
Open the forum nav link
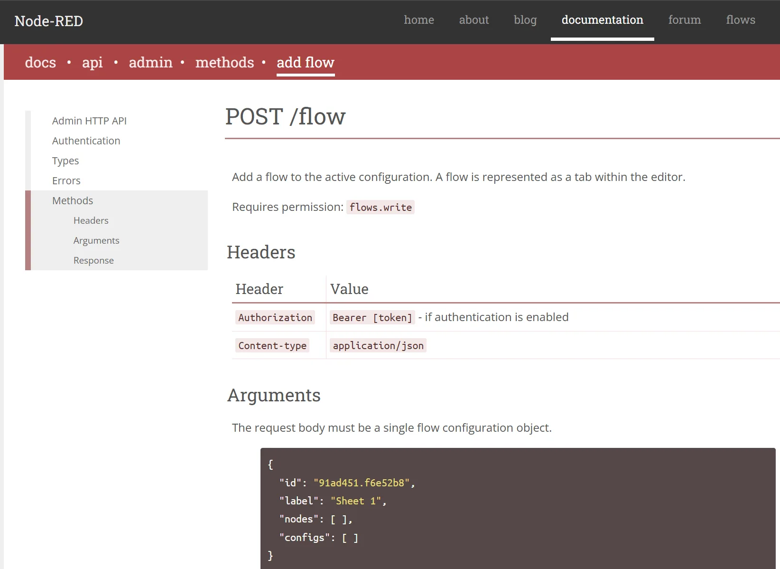685,20
